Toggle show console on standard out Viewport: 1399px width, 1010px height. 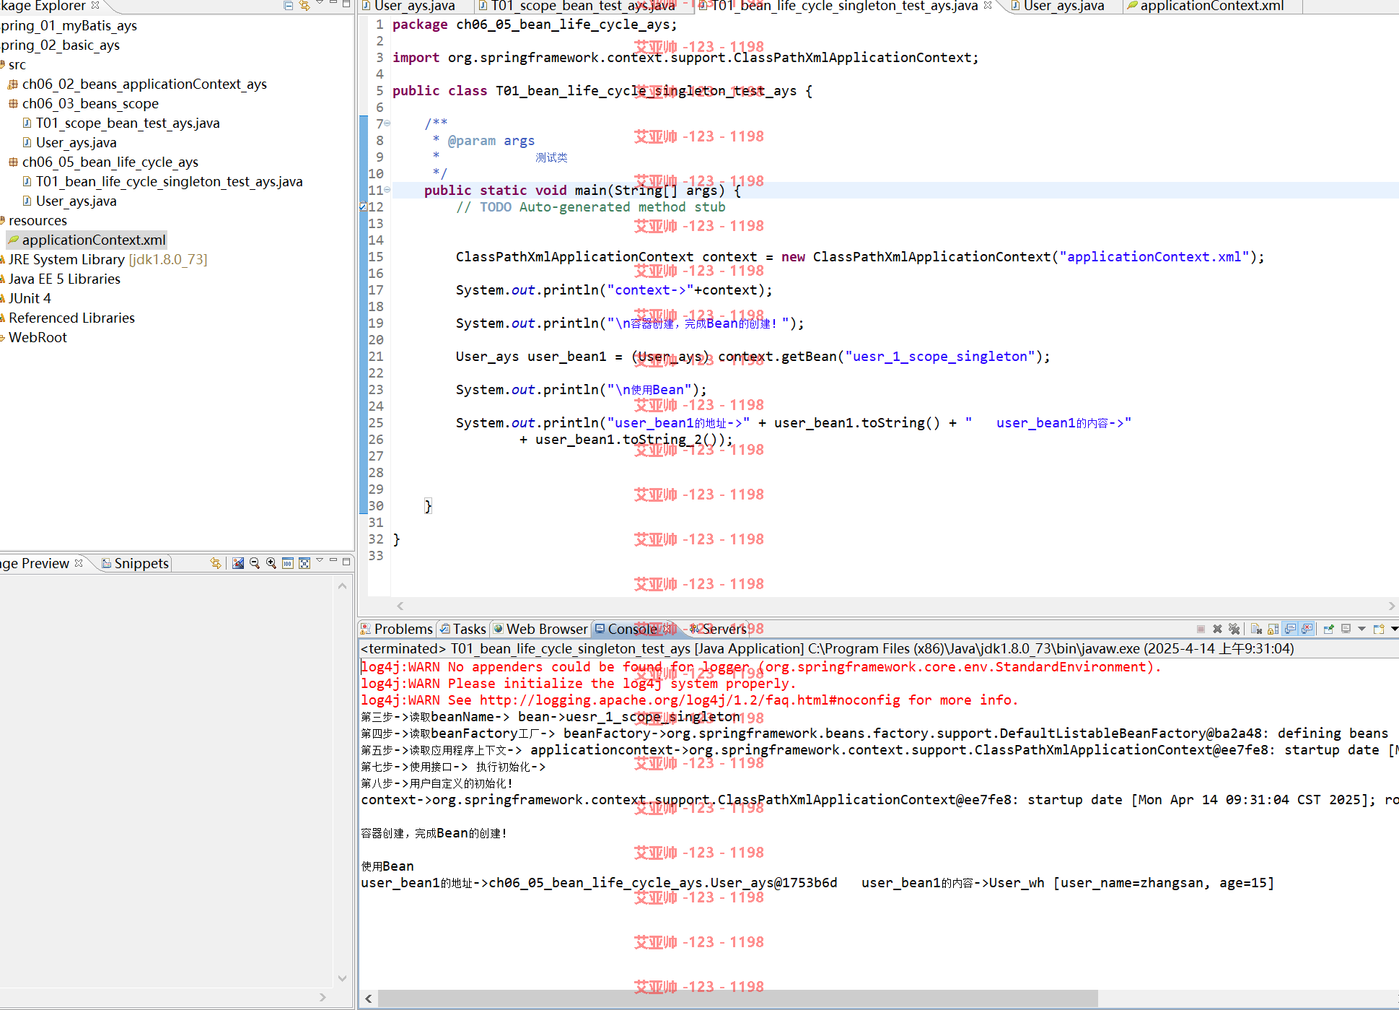coord(1290,629)
